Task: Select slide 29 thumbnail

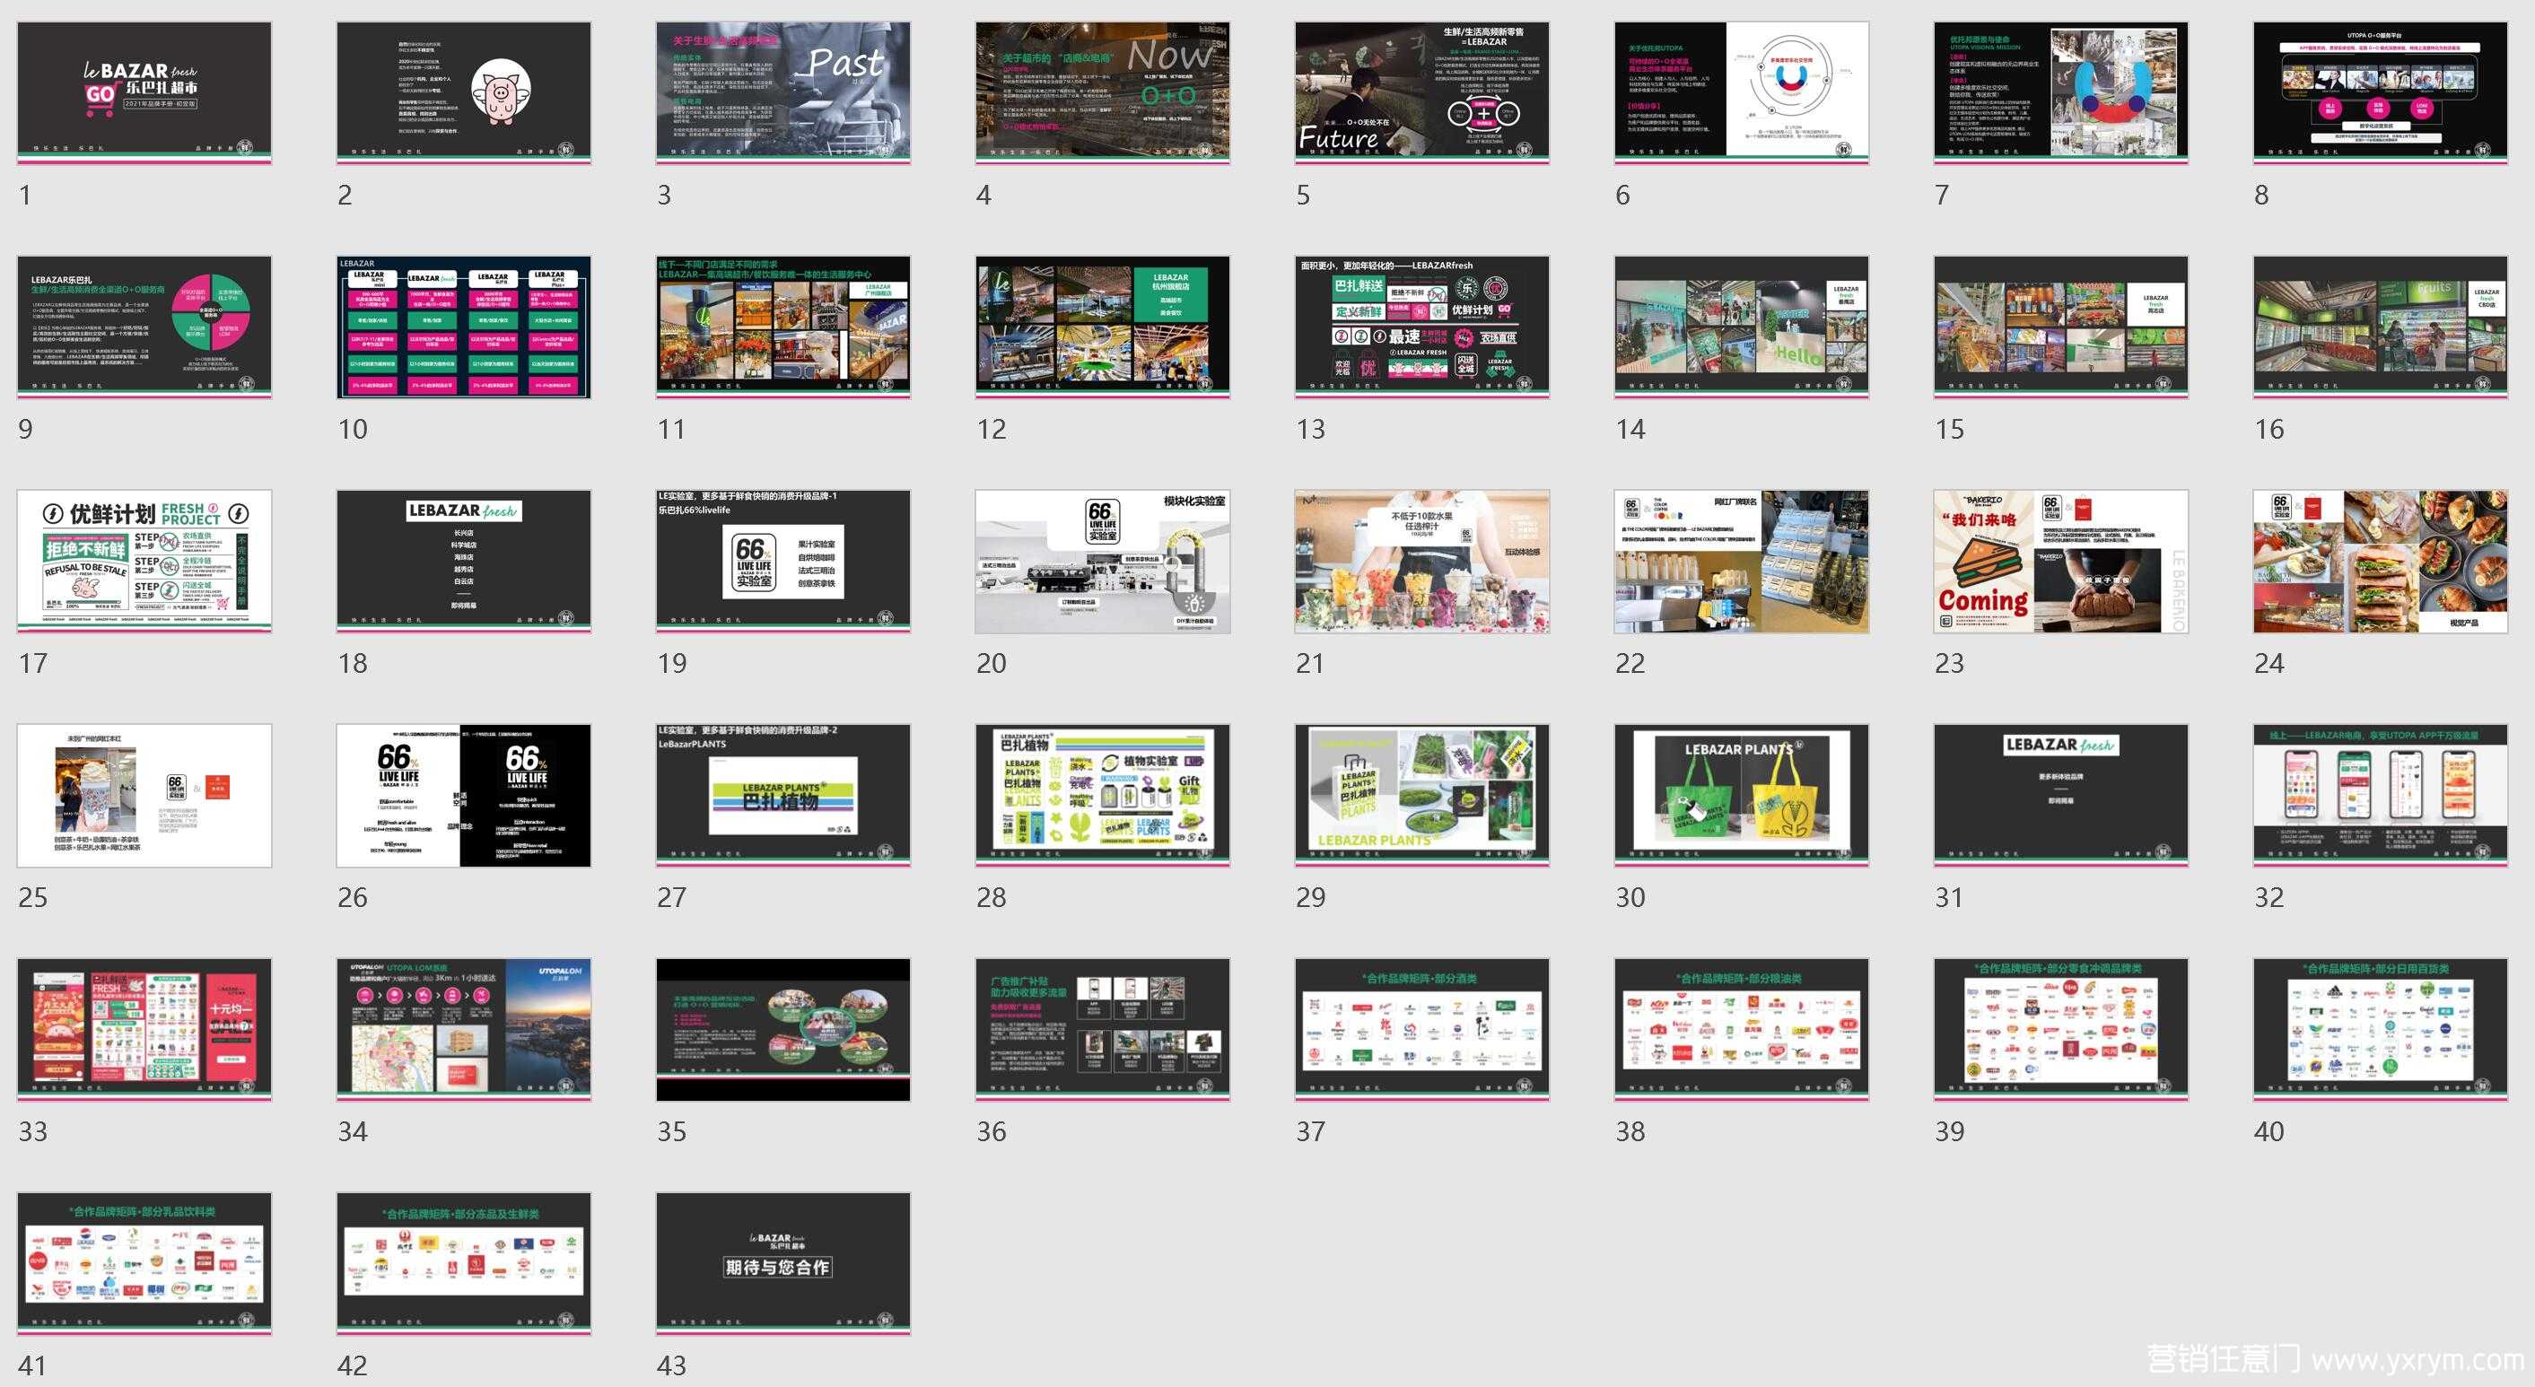Action: coord(1422,795)
